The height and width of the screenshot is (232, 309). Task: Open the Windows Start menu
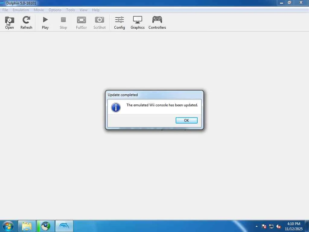point(8,226)
